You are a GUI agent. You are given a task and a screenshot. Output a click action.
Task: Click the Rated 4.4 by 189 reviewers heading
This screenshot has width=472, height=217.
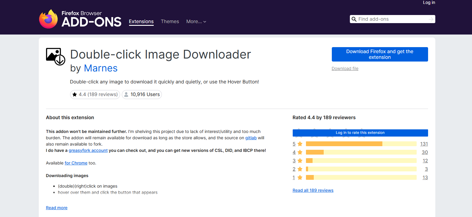[324, 118]
